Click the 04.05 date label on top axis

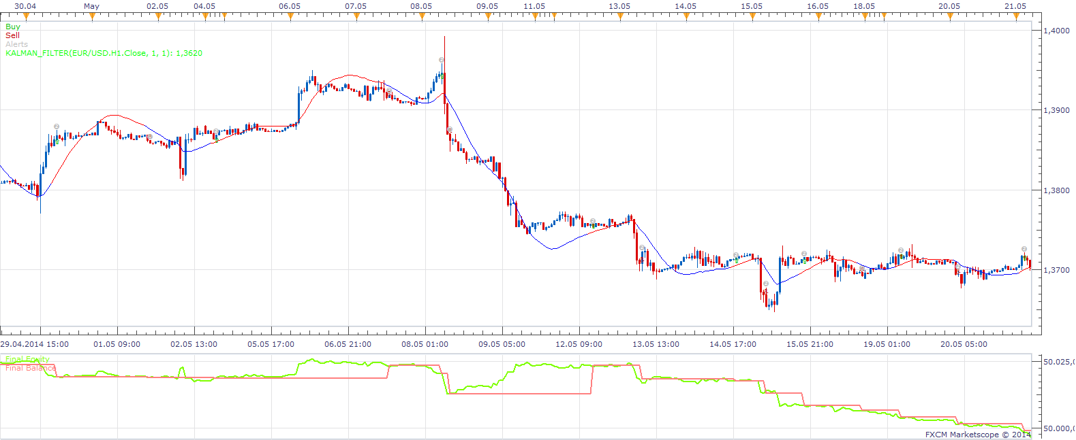(204, 6)
